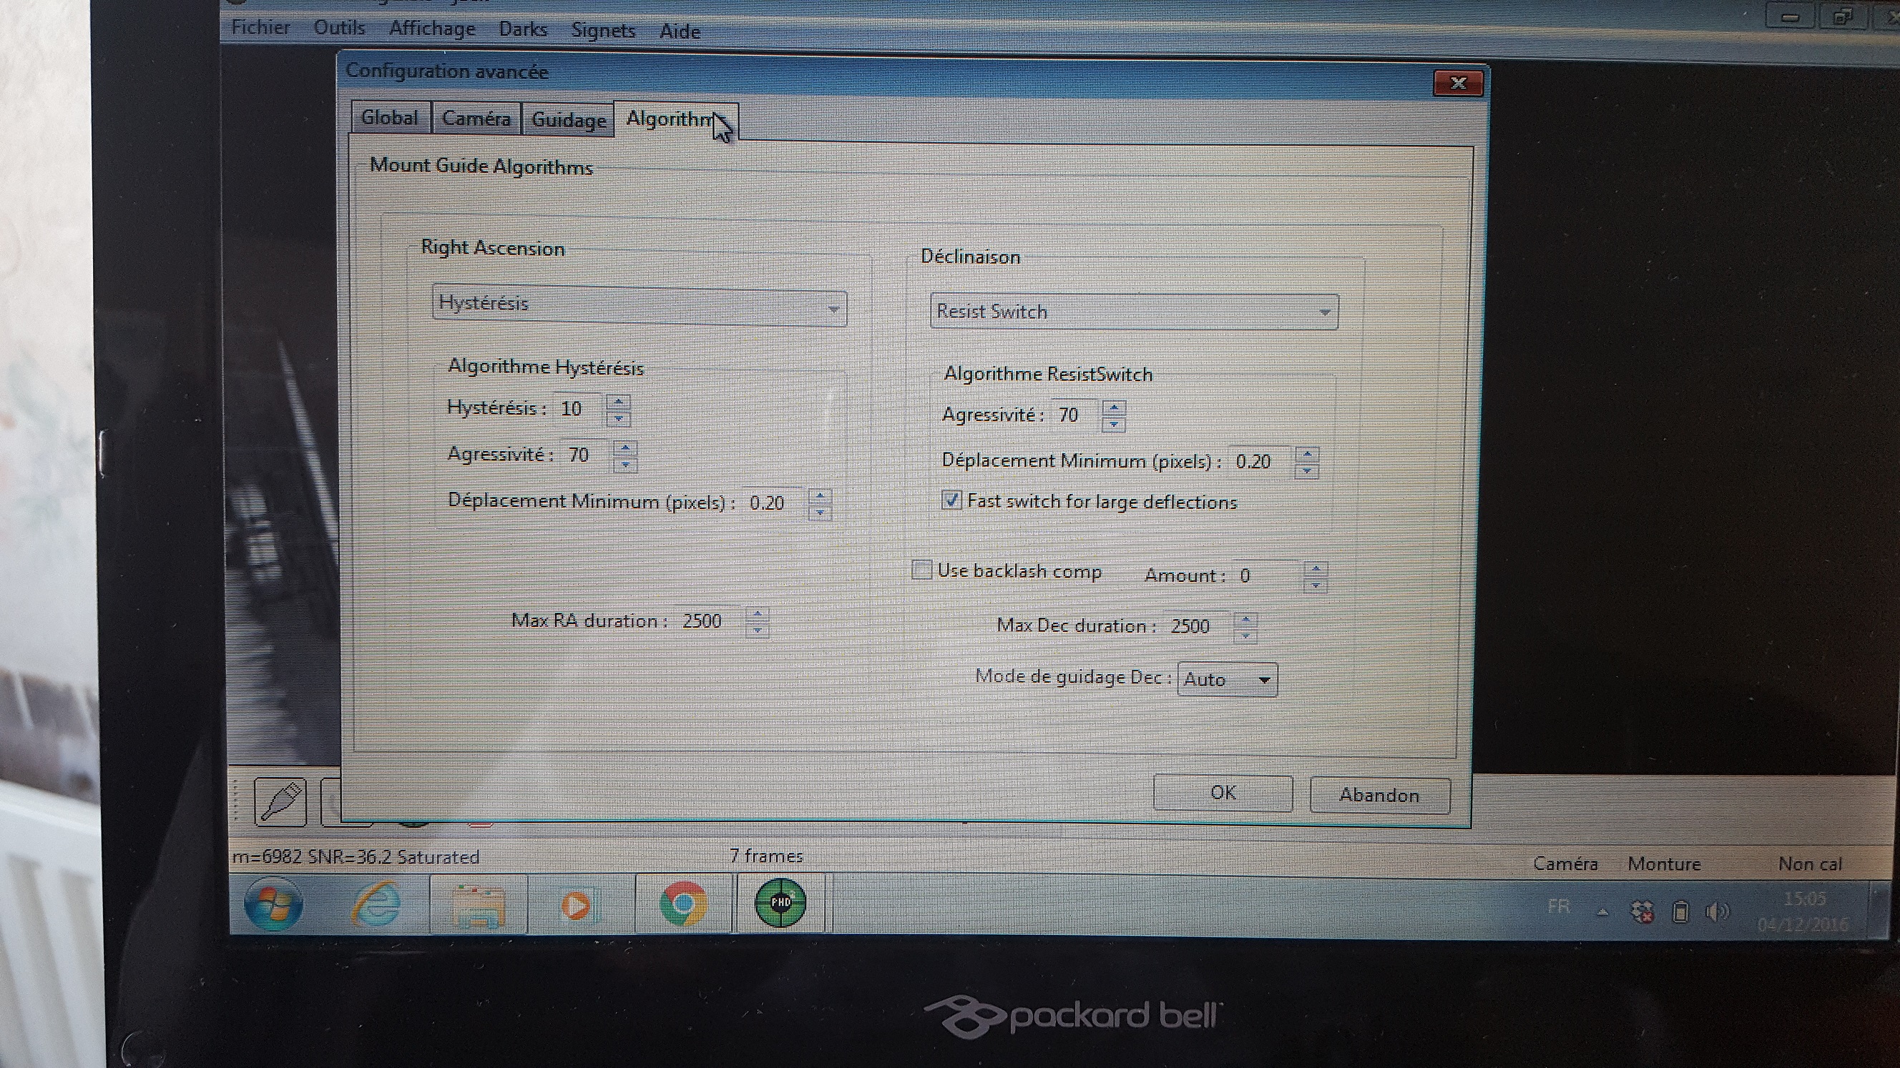Open Windows Explorer folder icon
Image resolution: width=1900 pixels, height=1068 pixels.
478,904
